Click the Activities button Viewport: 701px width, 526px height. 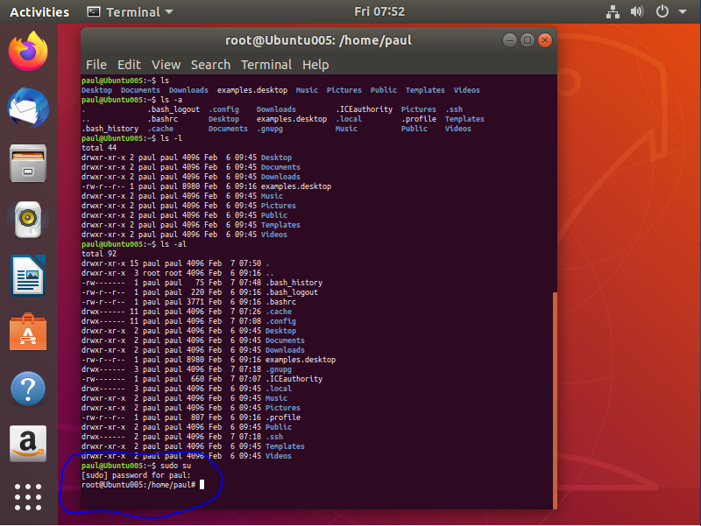tap(39, 12)
